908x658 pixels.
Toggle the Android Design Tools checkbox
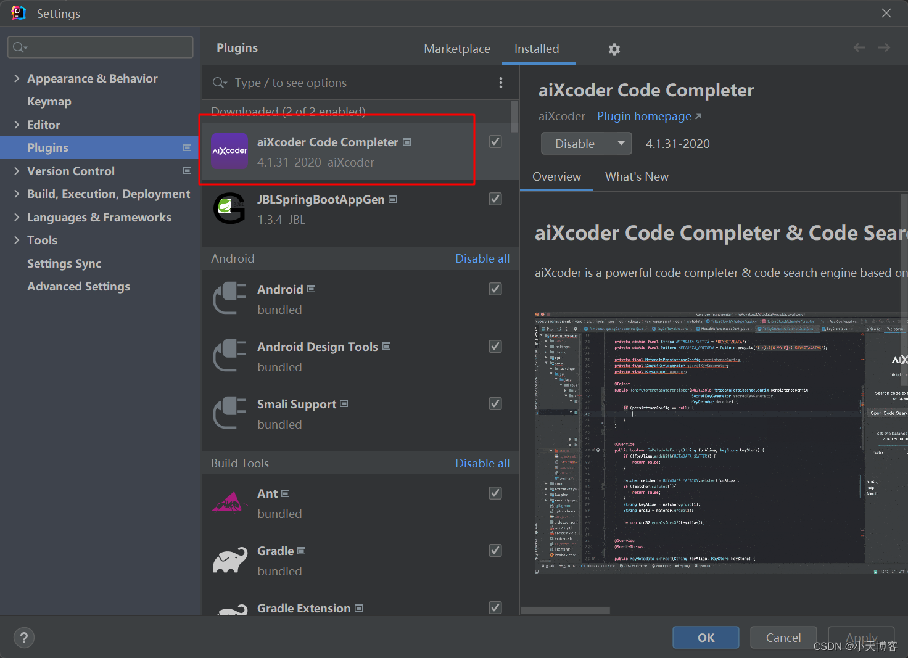pyautogui.click(x=495, y=347)
